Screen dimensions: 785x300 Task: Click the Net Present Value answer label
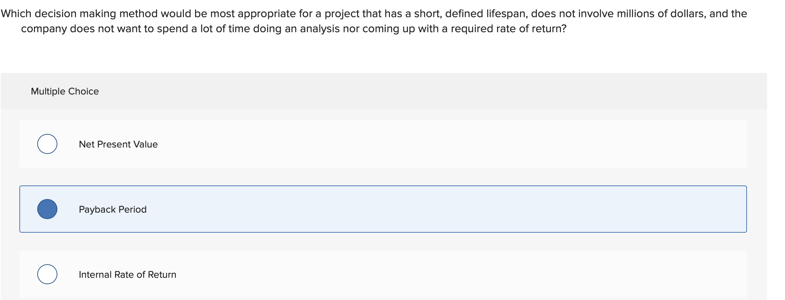tap(118, 144)
